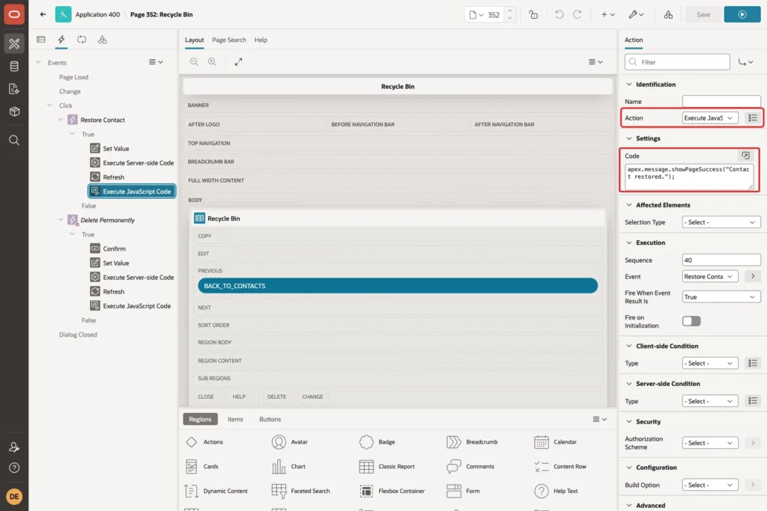Switch to the Buttons gallery tab
767x511 pixels.
pos(270,419)
